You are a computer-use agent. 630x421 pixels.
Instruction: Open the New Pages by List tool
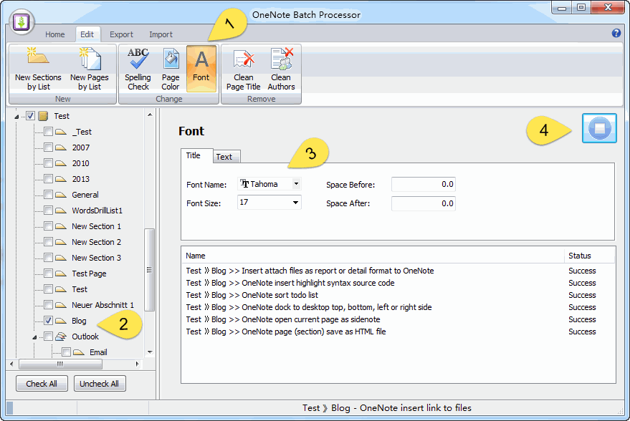[89, 69]
